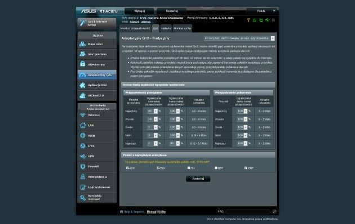Image resolution: width=355 pixels, height=224 pixels.
Task: Enable the FIN packet checkbox
Action: [x=189, y=168]
